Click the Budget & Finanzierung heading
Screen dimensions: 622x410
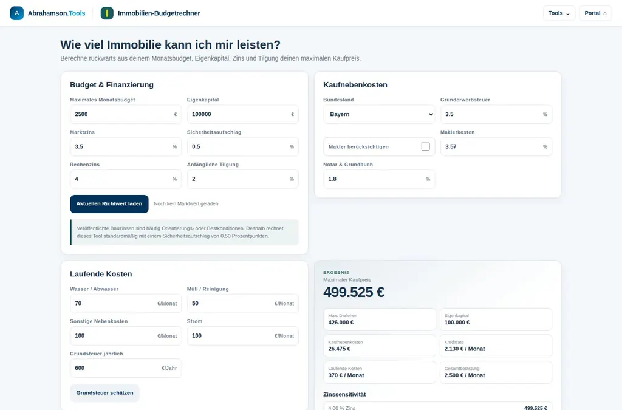point(112,85)
